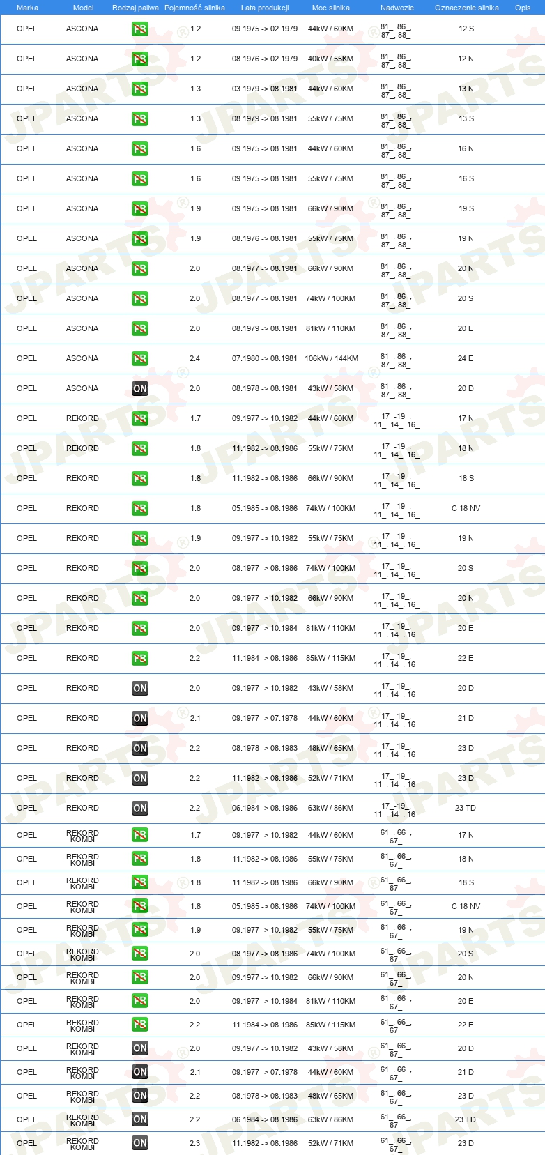The image size is (545, 1155).
Task: Select the ON diesel icon in Rekord 21 D sedan row
Action: (x=140, y=719)
